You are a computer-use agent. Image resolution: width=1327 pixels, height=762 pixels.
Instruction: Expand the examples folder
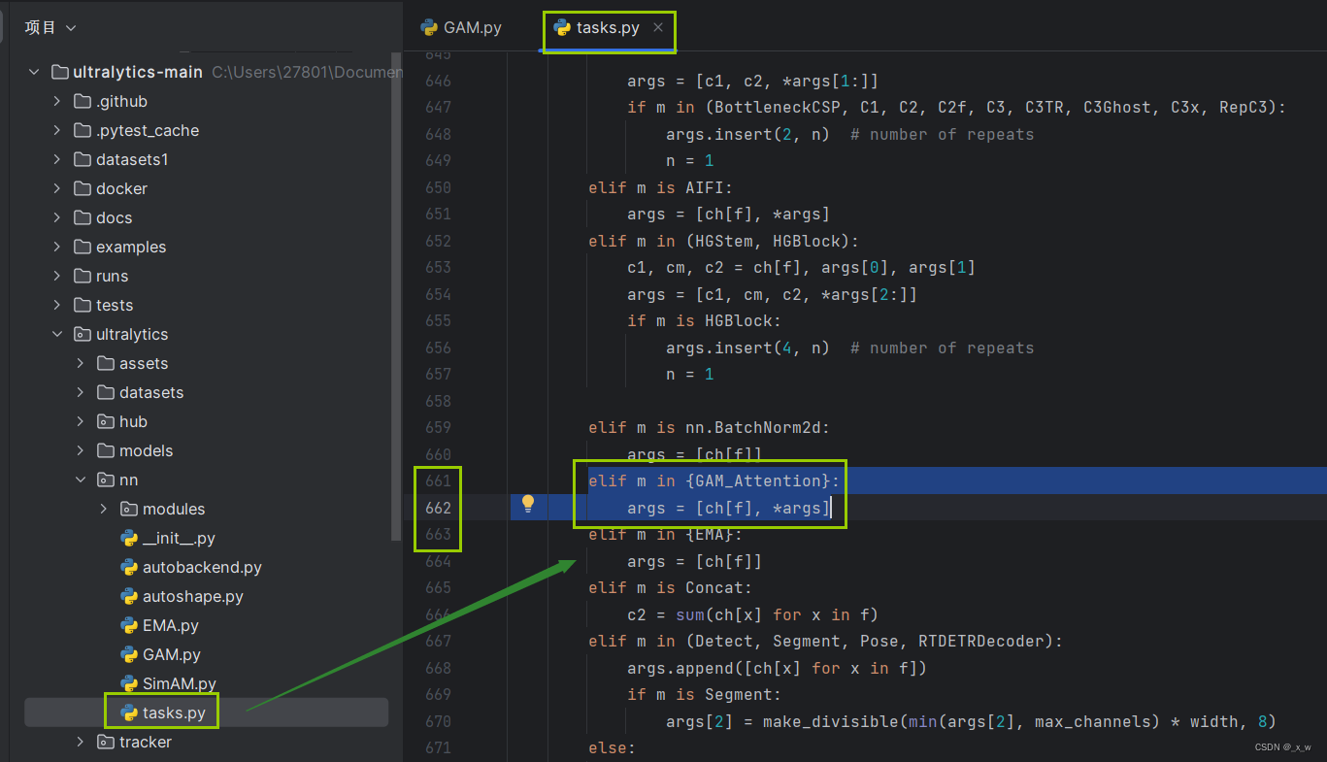[x=57, y=247]
